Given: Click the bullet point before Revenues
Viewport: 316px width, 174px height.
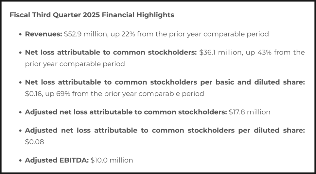Looking at the screenshot, I should click(20, 34).
